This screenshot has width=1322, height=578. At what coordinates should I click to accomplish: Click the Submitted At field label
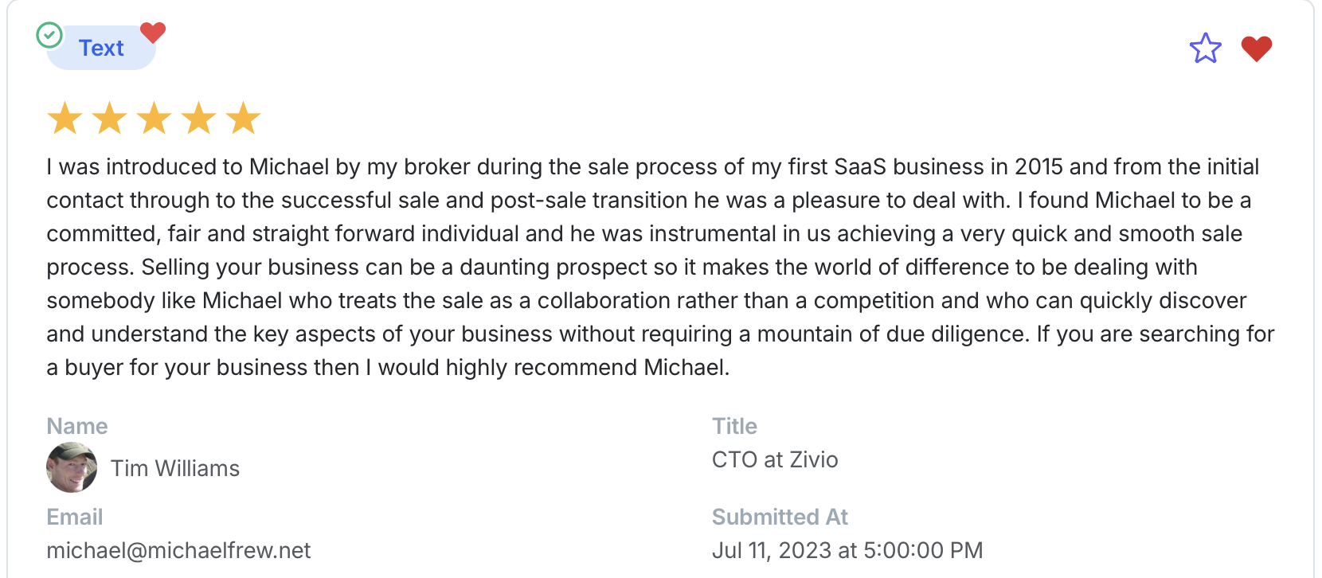pos(780,517)
